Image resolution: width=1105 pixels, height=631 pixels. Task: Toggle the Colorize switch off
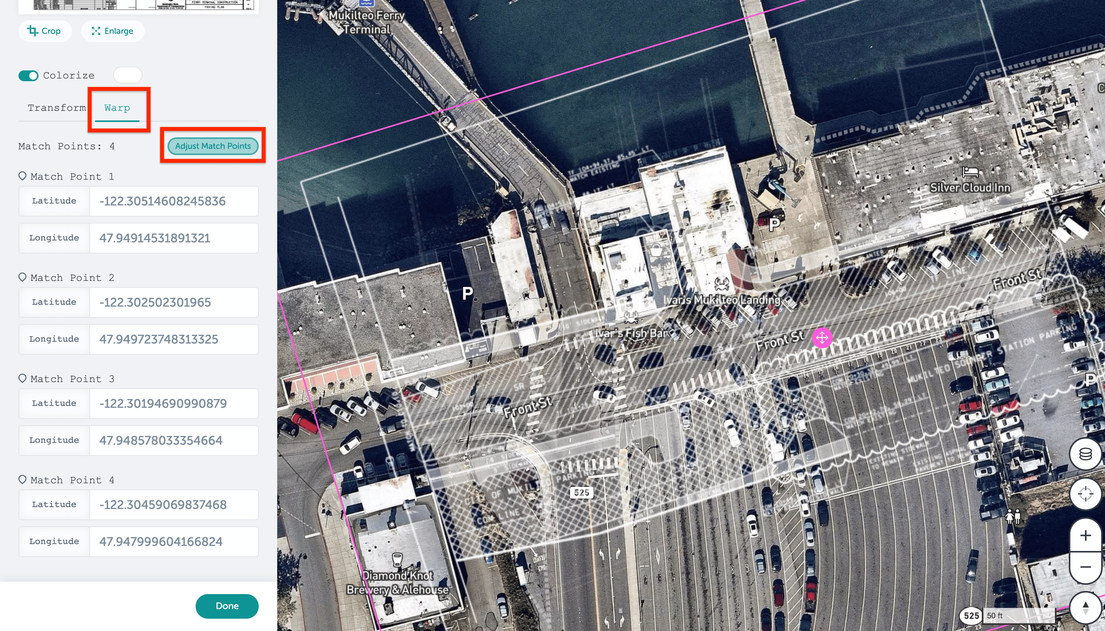[28, 75]
